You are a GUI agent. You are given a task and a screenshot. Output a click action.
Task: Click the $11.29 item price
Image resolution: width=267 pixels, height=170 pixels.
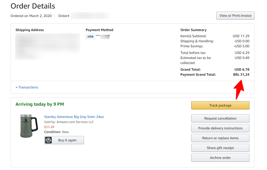pyautogui.click(x=49, y=127)
